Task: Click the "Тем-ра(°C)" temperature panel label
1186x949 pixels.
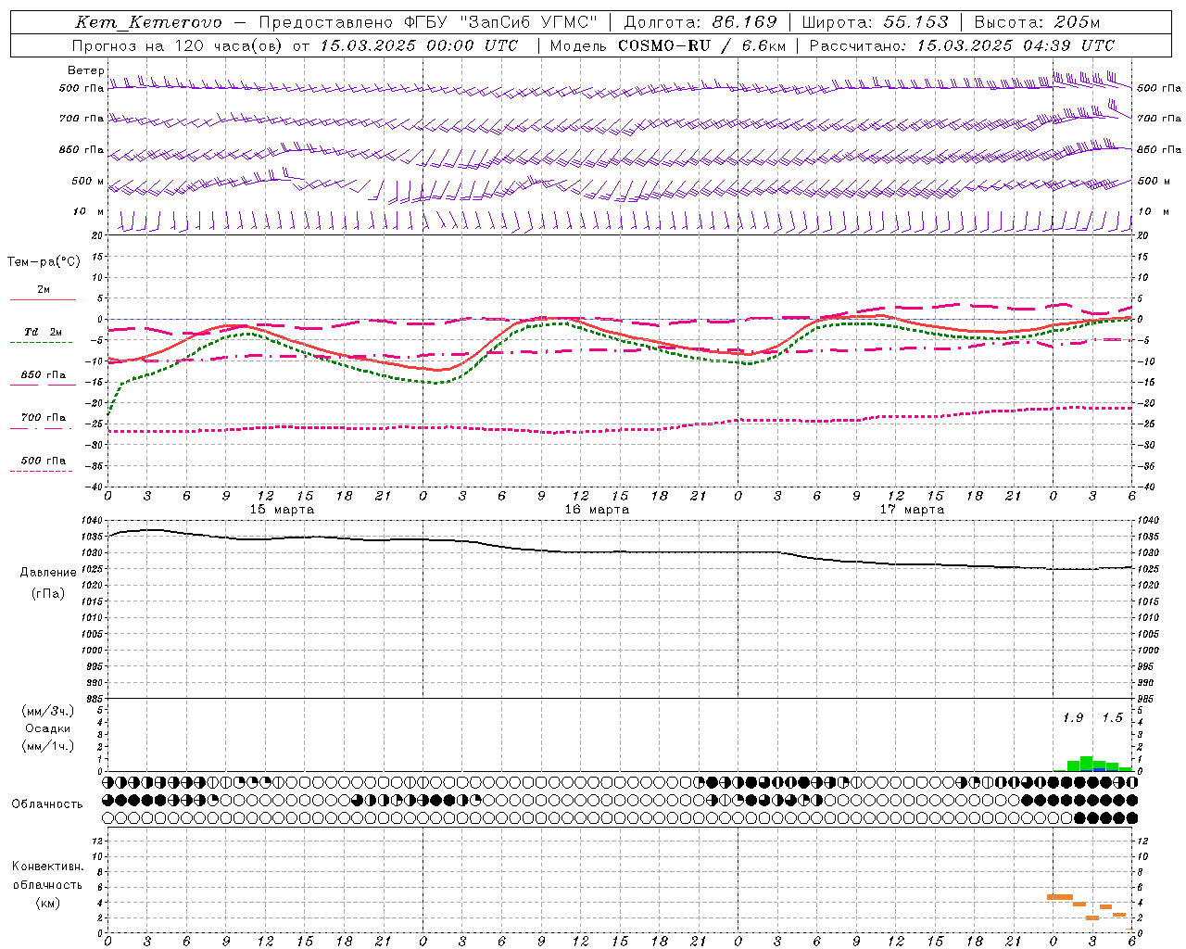Action: click(x=44, y=262)
